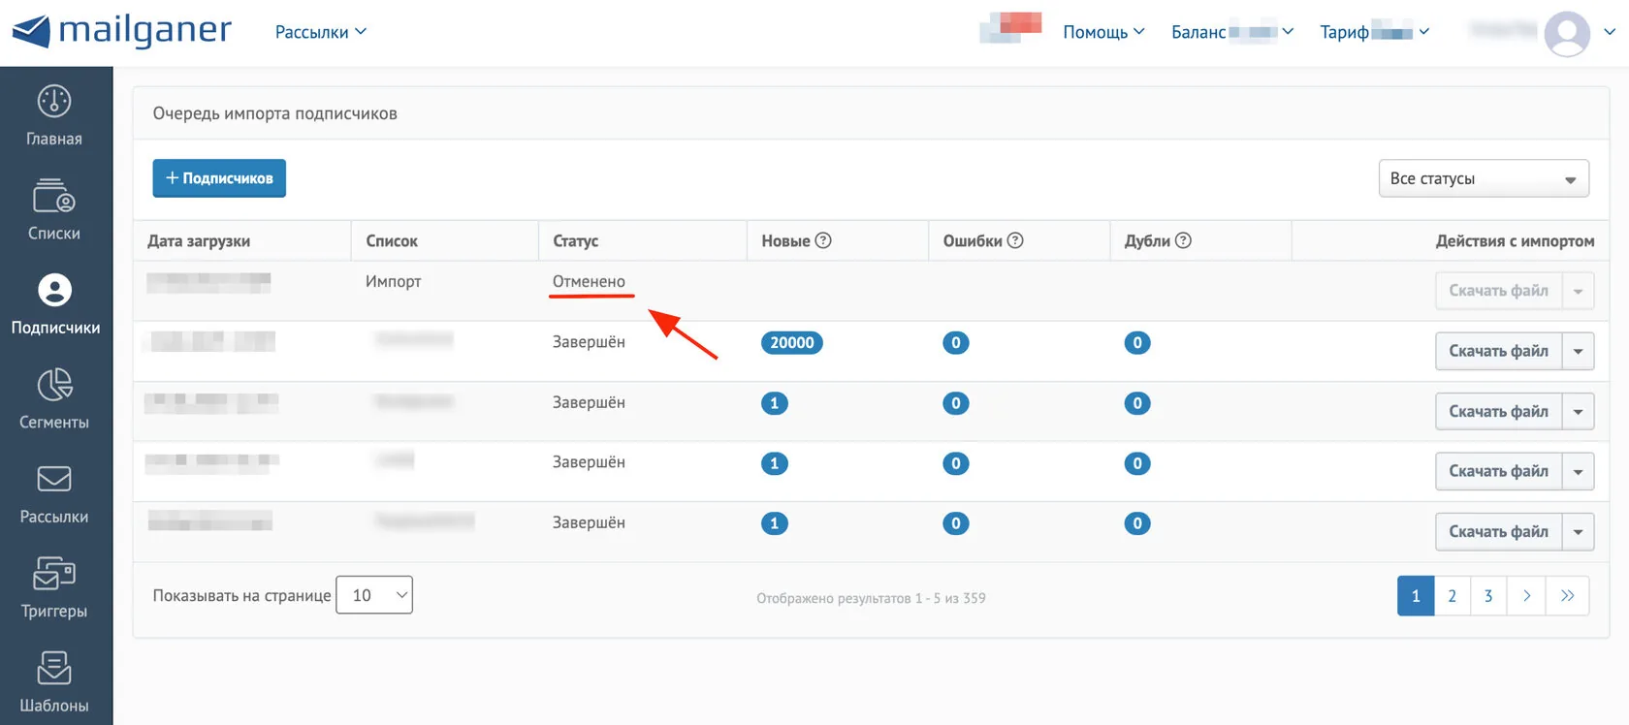This screenshot has height=725, width=1629.
Task: Open the Главная dashboard icon
Action: 54,101
